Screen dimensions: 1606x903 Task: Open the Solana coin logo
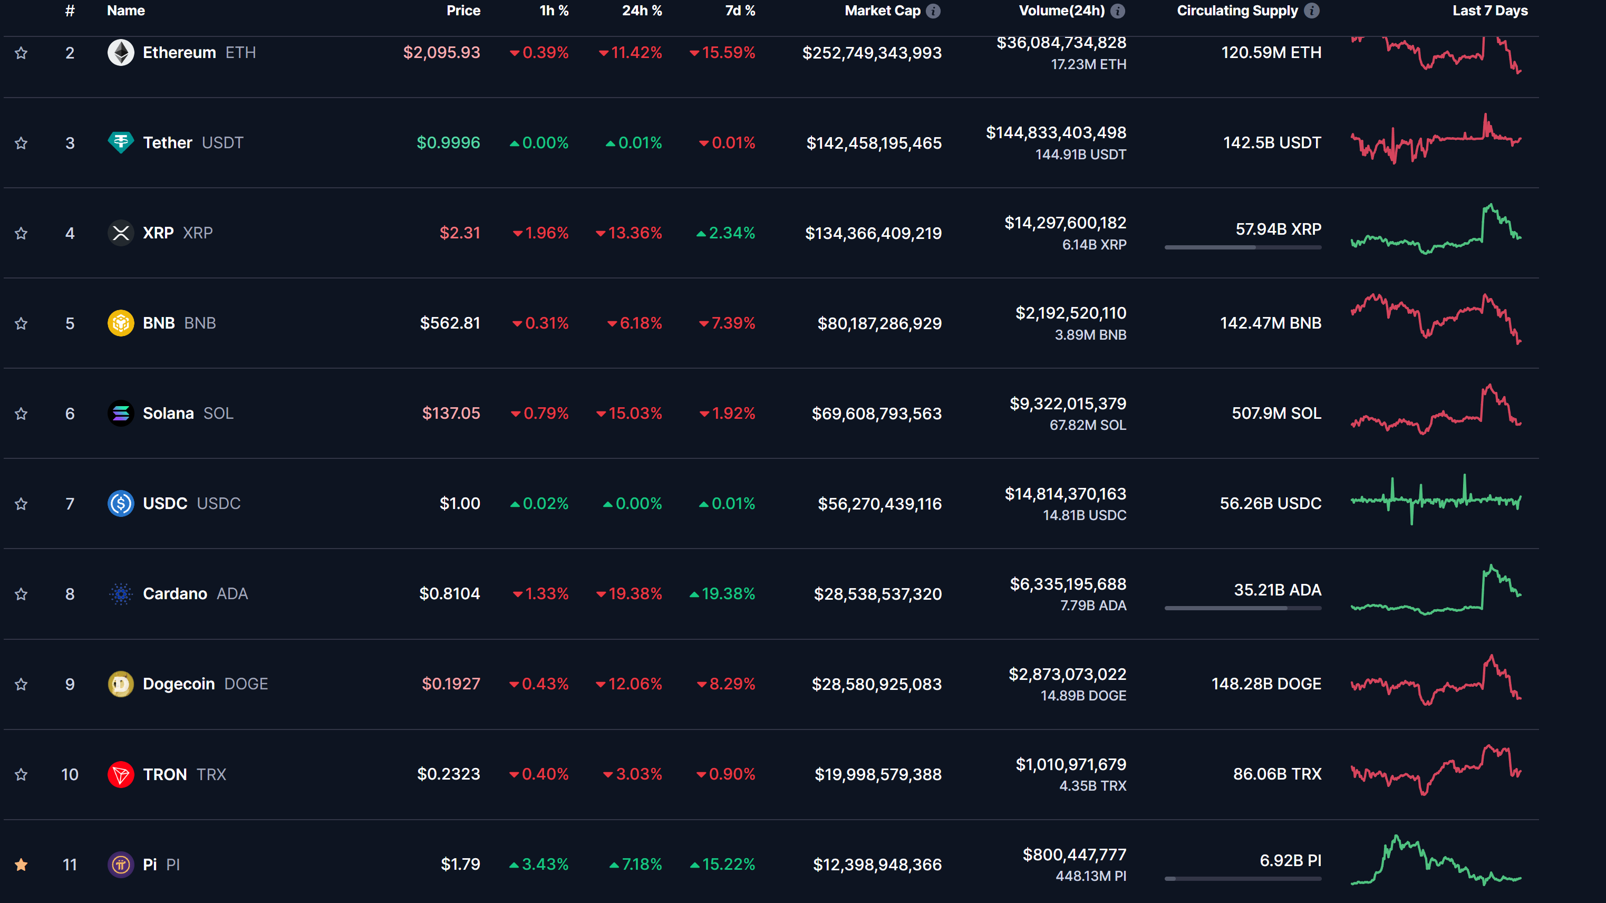click(x=121, y=414)
